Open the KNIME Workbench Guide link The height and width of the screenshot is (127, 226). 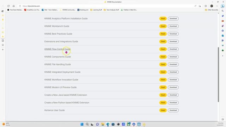pyautogui.click(x=57, y=26)
